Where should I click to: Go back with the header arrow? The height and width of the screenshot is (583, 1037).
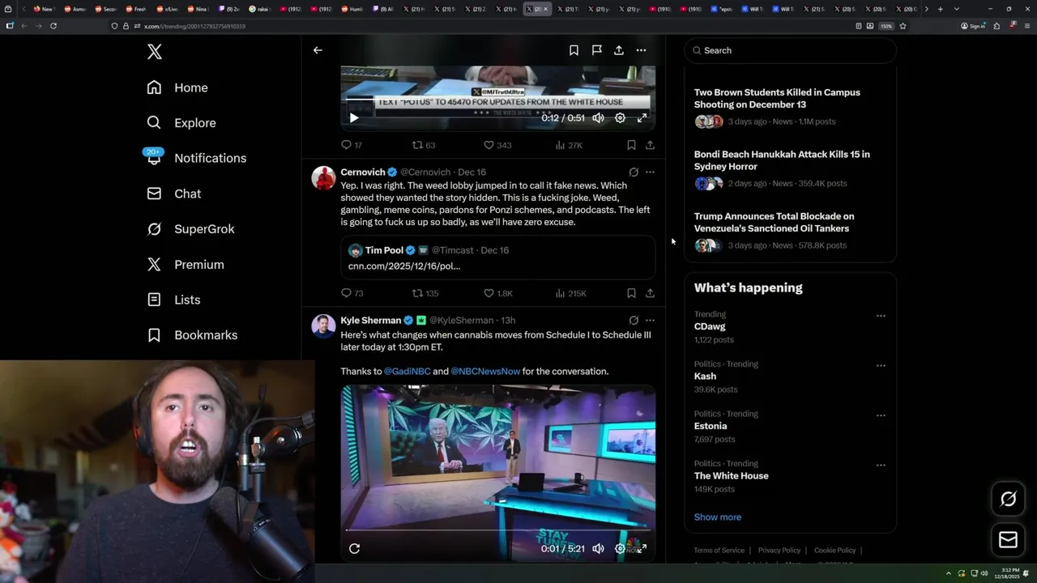318,50
